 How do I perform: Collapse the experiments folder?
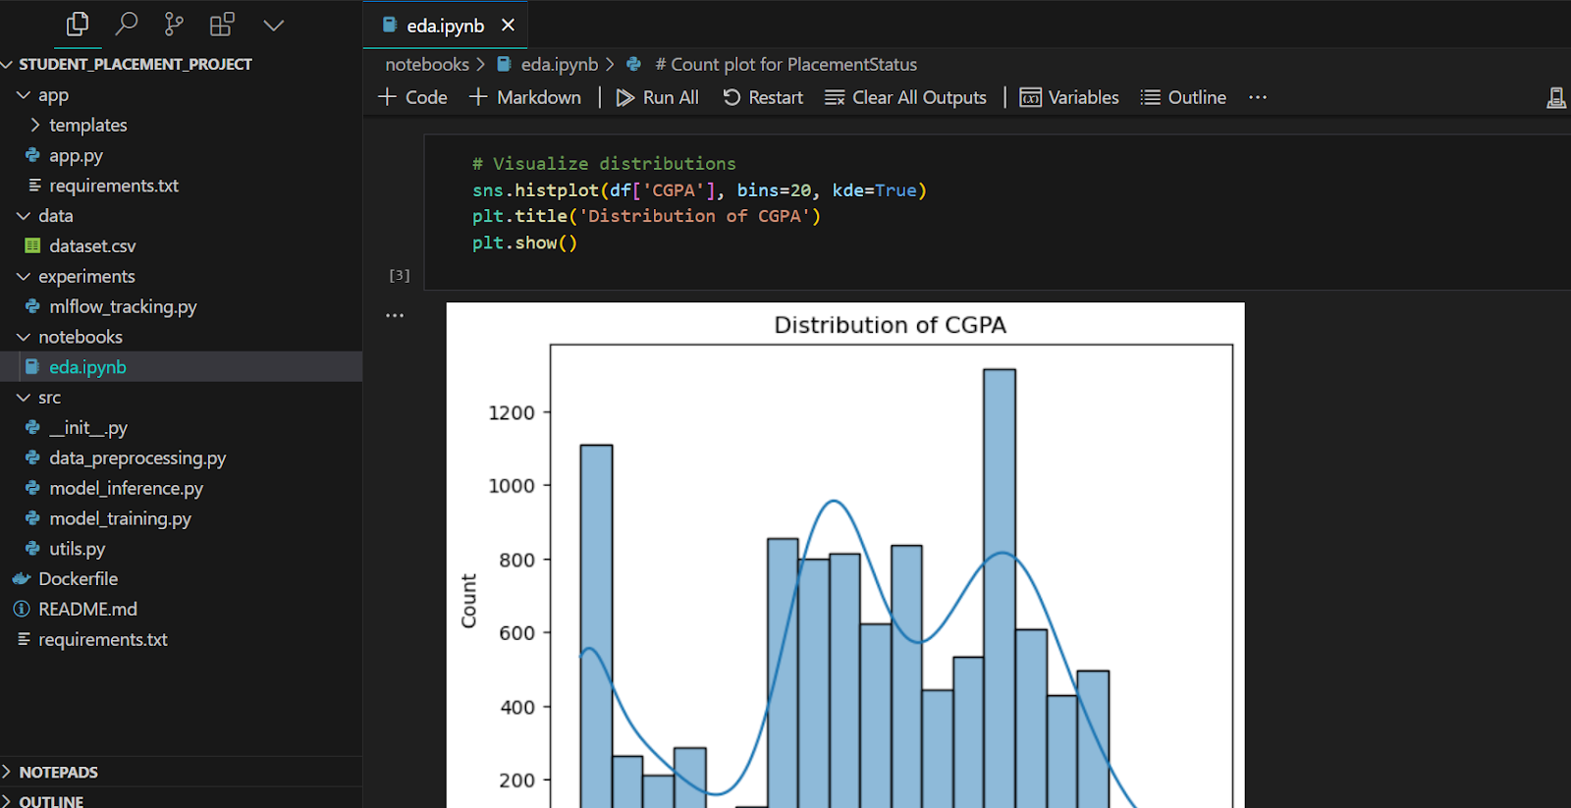click(182, 277)
